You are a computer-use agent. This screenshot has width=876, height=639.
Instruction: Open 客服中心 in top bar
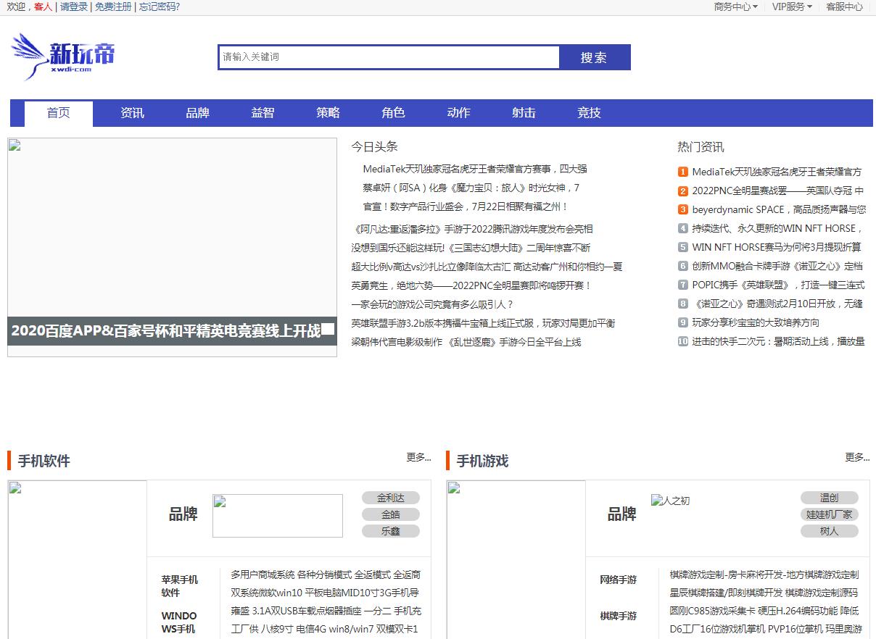point(844,7)
